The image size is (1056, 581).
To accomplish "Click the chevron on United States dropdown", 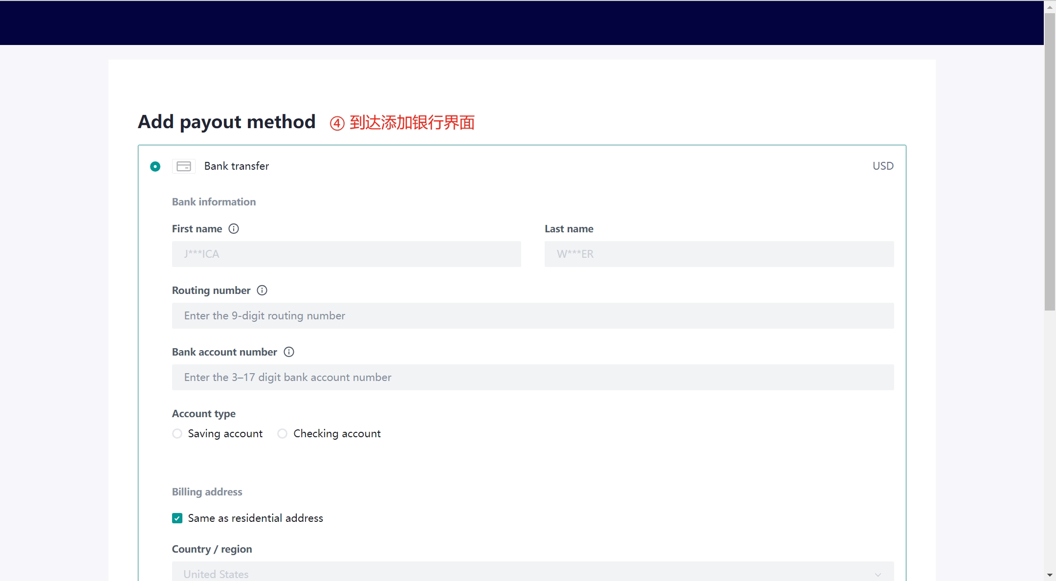I will (878, 575).
